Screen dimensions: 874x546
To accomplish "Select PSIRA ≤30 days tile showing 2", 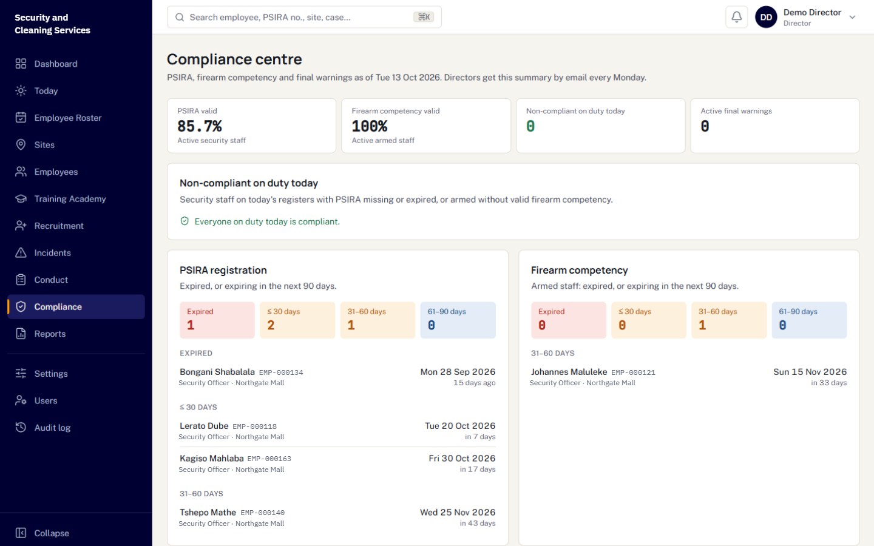I will pos(297,320).
